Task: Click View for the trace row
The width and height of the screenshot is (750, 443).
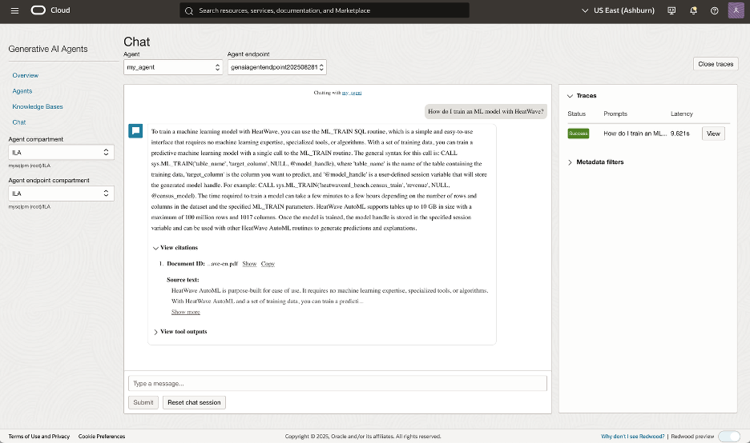Action: (713, 134)
